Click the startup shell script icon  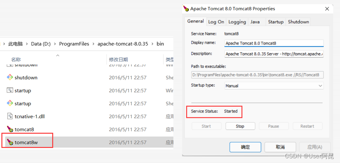click(10, 103)
